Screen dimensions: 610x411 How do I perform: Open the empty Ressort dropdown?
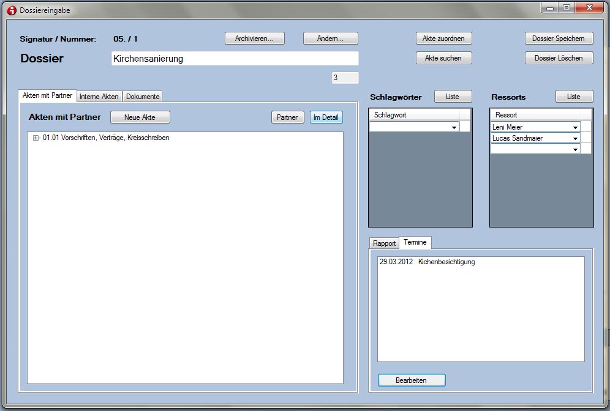575,149
